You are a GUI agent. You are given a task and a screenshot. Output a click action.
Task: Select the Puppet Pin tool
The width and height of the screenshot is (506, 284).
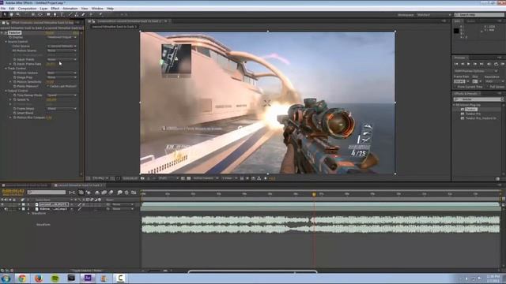click(x=100, y=14)
